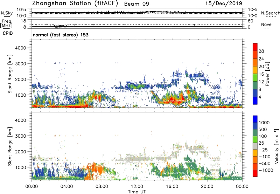Click the date "15/Dec/2019" in the header
Viewport: 280px width, 194px height.
click(224, 3)
